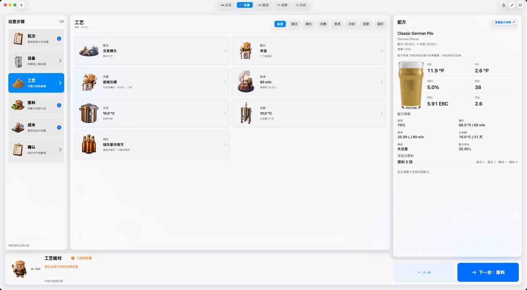Click the 麦小管家 mascot avatar
The width and height of the screenshot is (527, 290).
19,269
